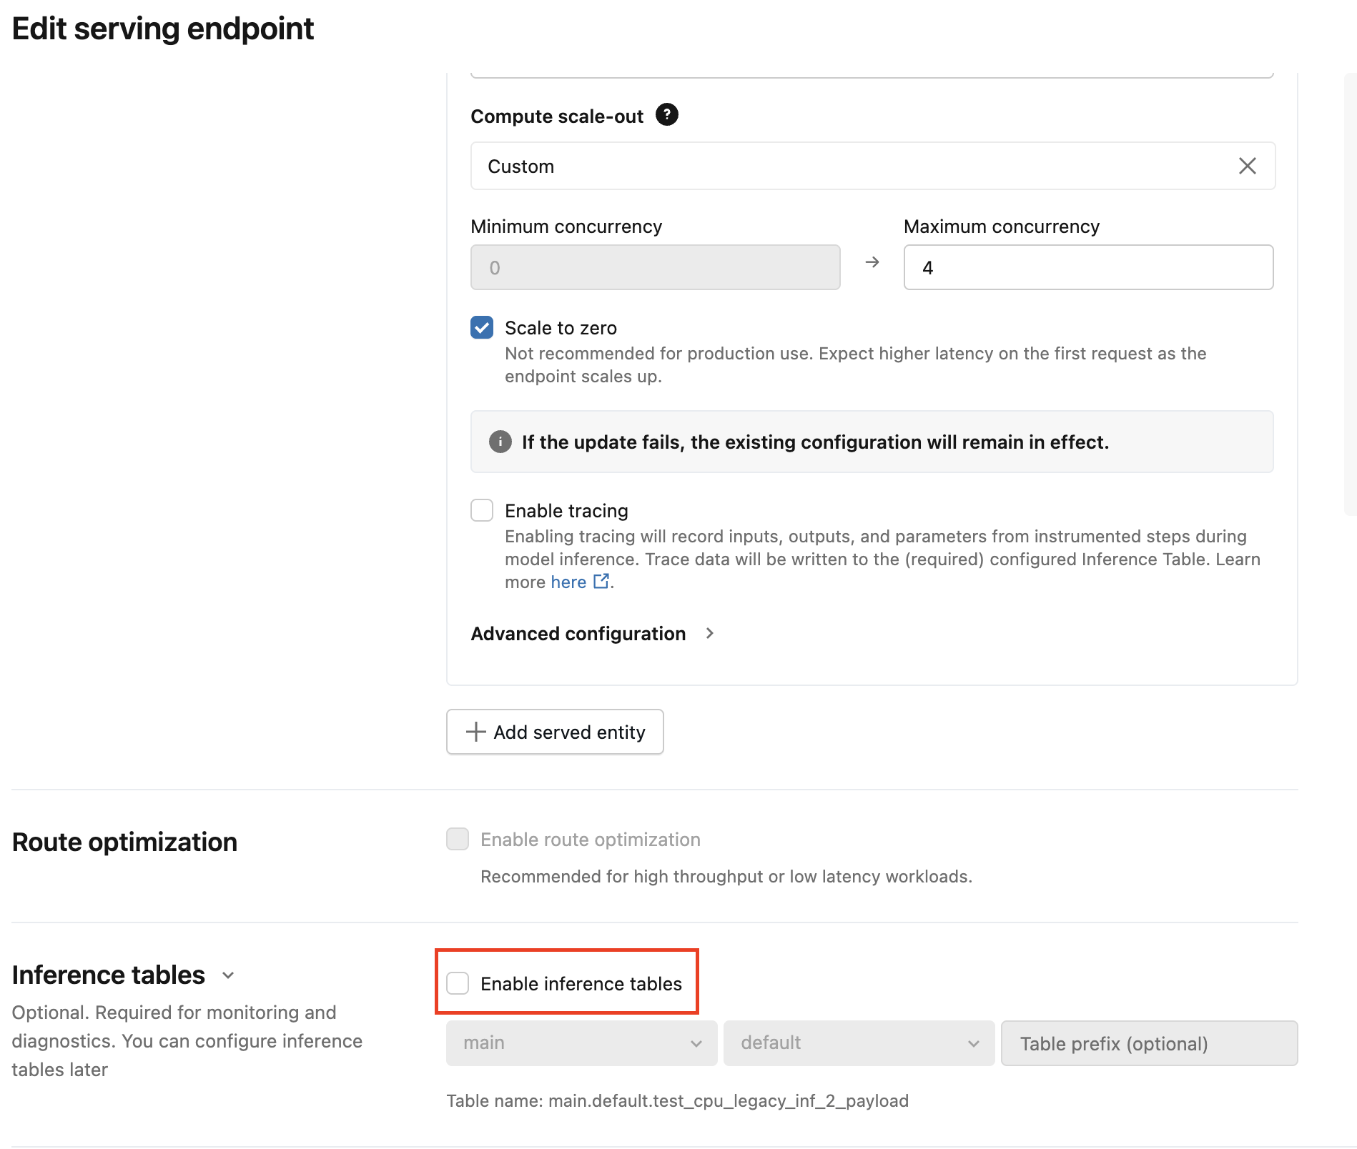Enable tracing for the endpoint
1357x1149 pixels.
[x=482, y=509]
